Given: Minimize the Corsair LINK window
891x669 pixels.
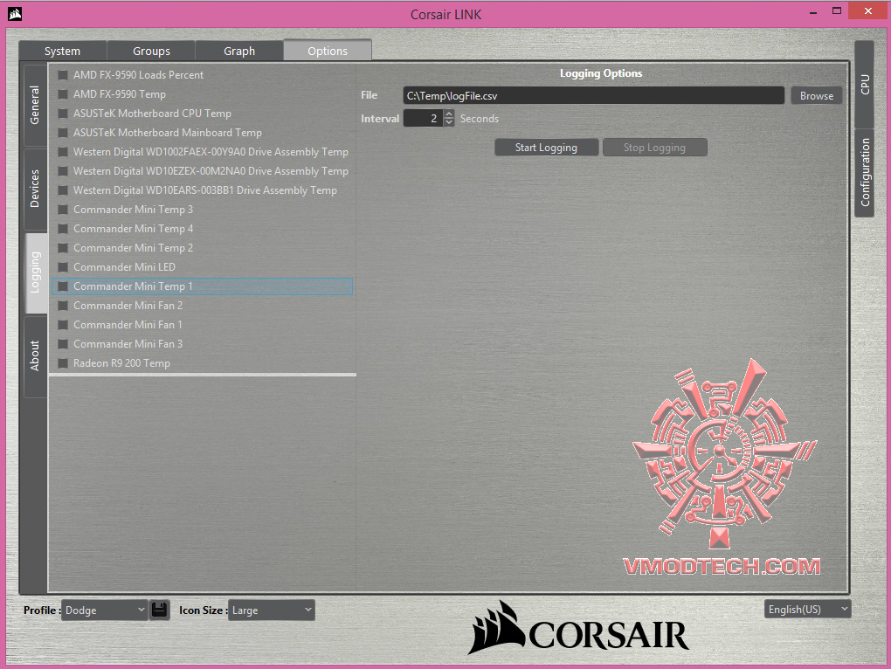Looking at the screenshot, I should click(x=812, y=11).
